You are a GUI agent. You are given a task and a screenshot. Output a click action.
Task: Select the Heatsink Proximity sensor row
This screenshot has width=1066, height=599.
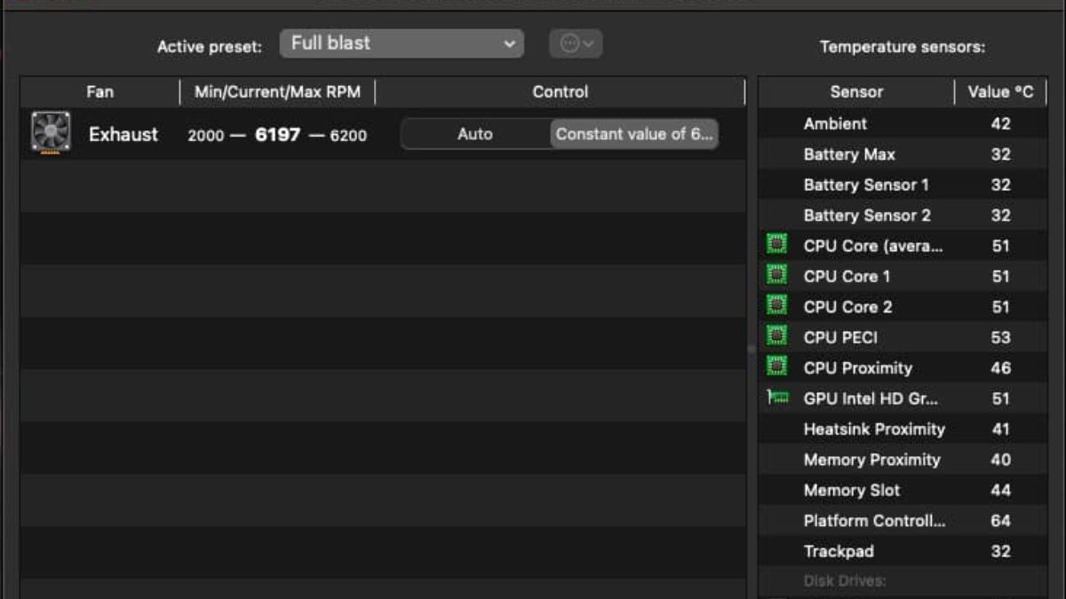point(903,429)
